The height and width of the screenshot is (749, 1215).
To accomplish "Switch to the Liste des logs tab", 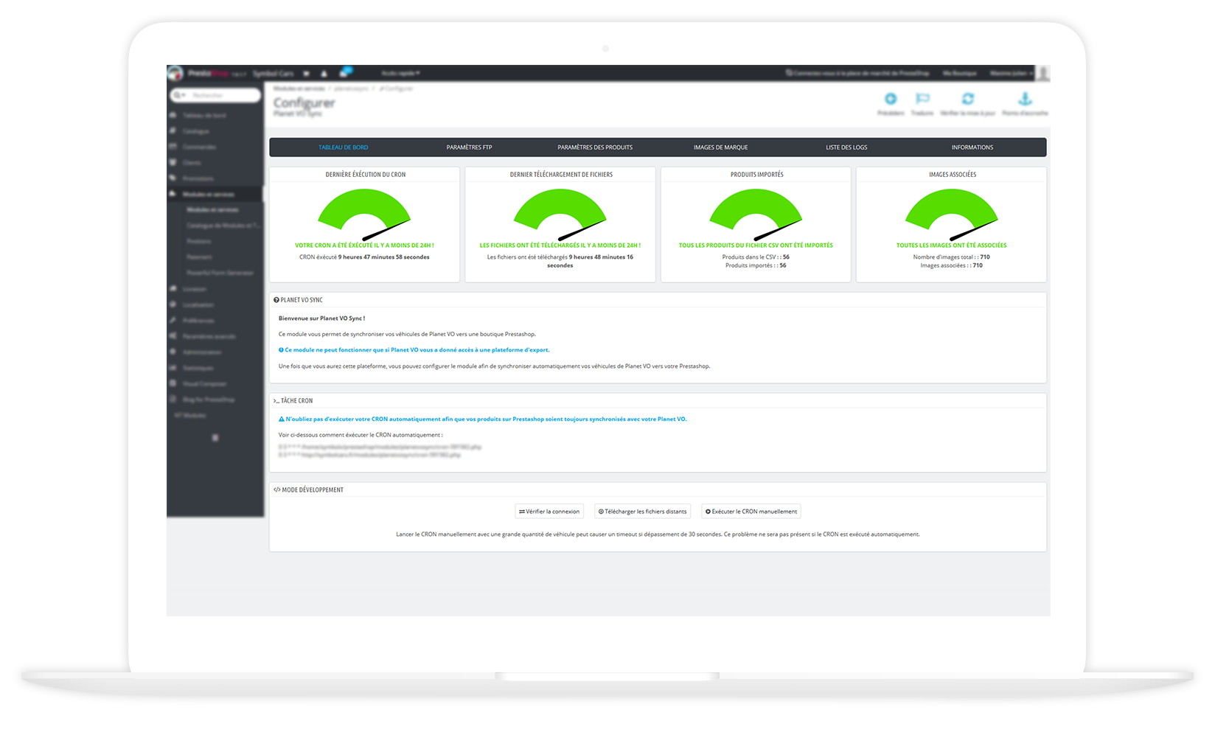I will 846,147.
